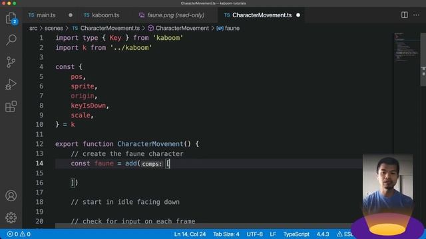Click the presenter webcam overlay
Image resolution: width=426 pixels, height=239 pixels.
387,185
